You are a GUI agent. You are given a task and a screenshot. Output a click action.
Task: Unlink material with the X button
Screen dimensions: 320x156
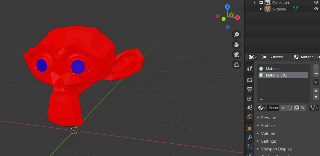tap(303, 108)
